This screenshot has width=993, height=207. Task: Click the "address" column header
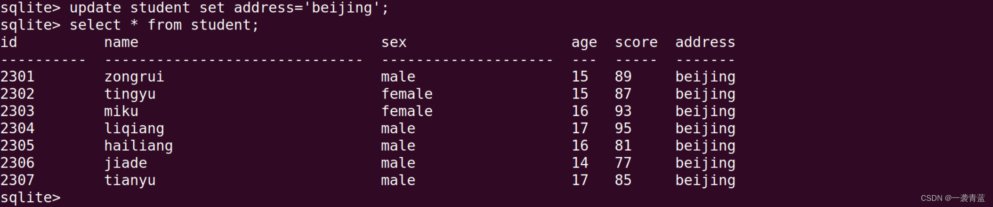(x=705, y=42)
